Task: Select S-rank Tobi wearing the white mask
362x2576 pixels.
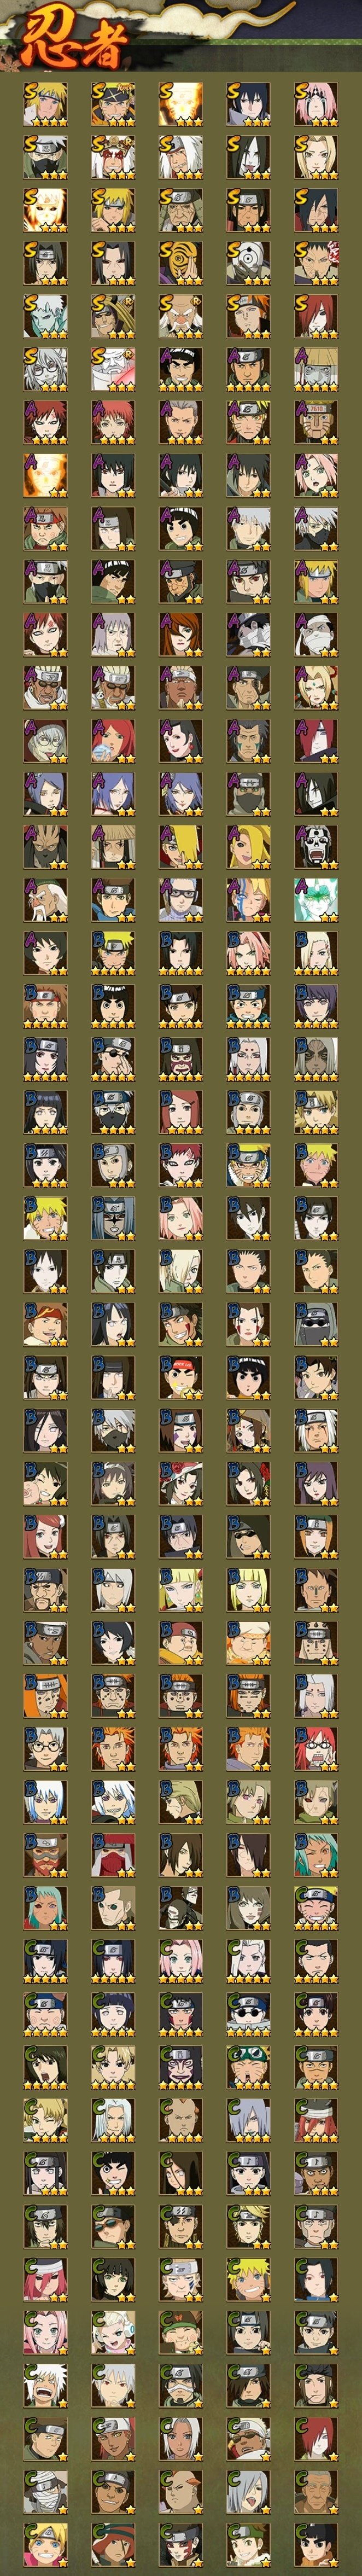Action: [248, 263]
